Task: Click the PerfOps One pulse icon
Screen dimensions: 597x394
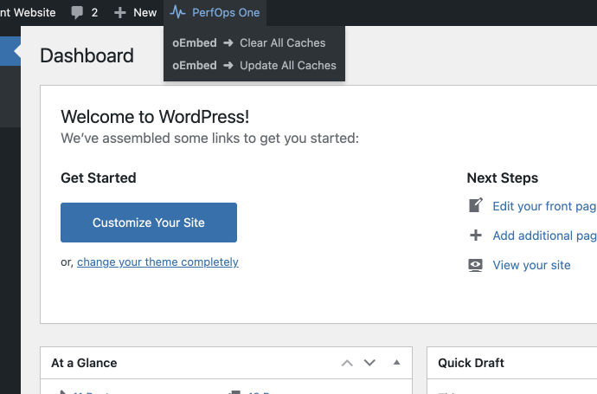Action: pos(177,12)
